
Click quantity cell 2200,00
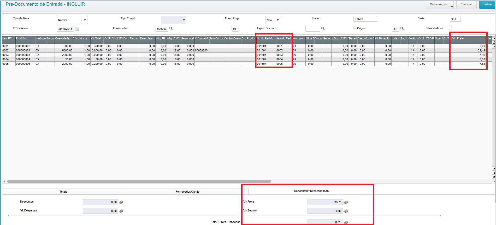pos(64,64)
